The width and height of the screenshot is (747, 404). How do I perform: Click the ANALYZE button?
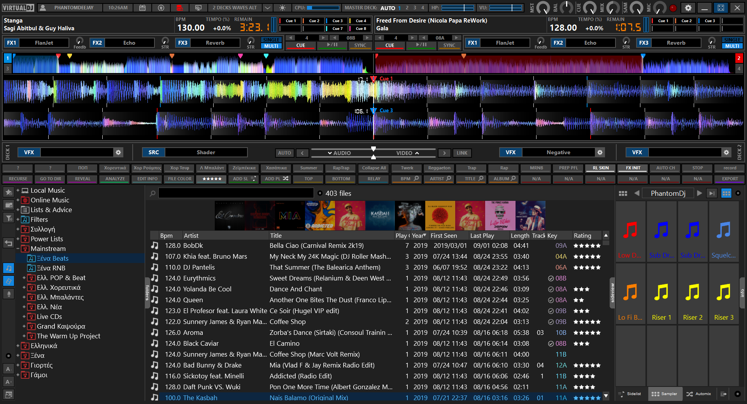[x=115, y=179]
